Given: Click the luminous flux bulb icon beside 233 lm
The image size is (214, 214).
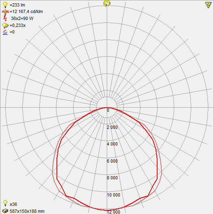Looking at the screenshot, I should coord(5,4).
